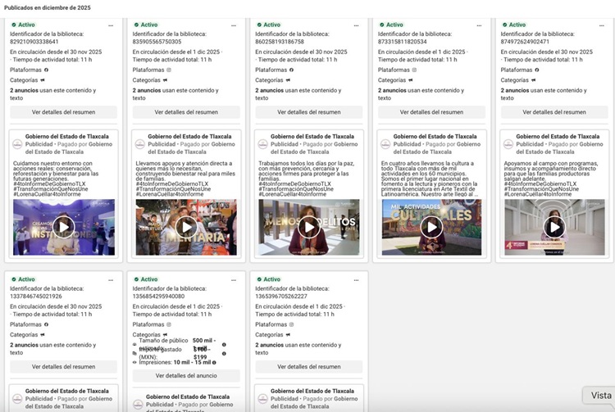The height and width of the screenshot is (412, 615).
Task: Click "Ver detalles del resumen" for ad 1365396705262227
Action: [309, 367]
